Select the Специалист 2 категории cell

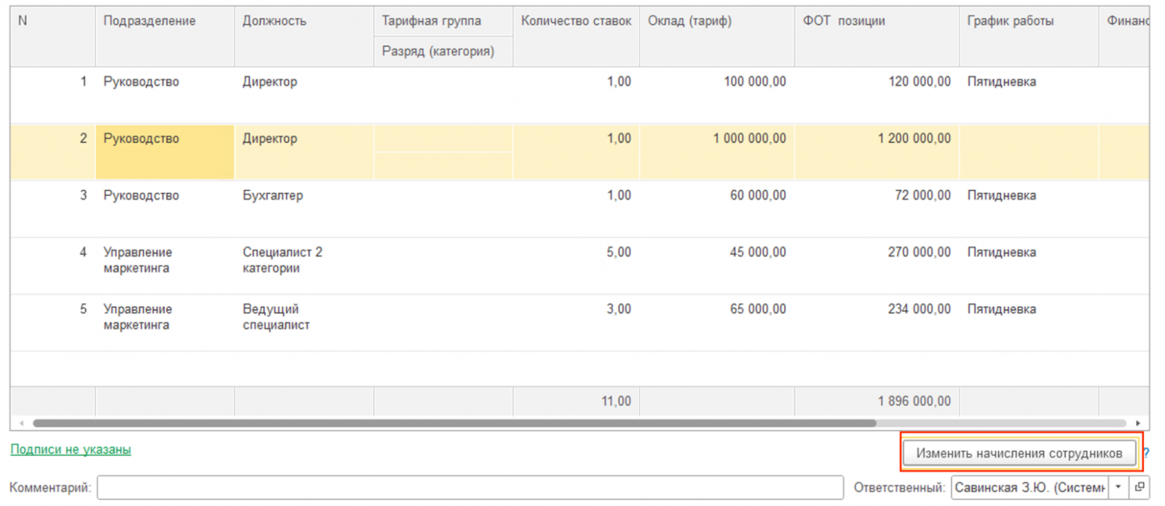pyautogui.click(x=304, y=266)
